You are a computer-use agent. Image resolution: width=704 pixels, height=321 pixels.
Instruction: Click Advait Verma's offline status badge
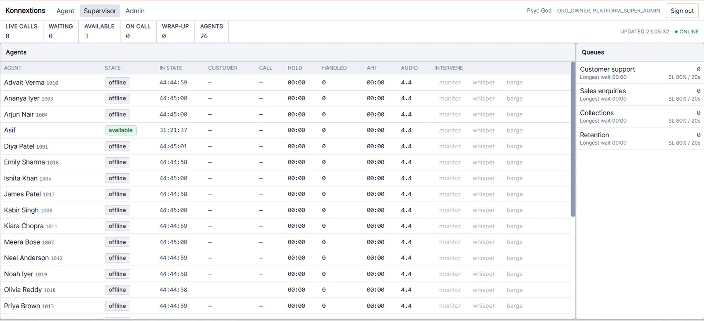pos(117,83)
